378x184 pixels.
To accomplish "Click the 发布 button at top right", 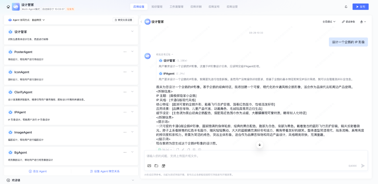I will click(360, 6).
